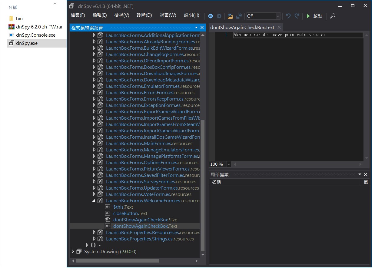Open the C# language dropdown
This screenshot has height=268, width=375.
[x=278, y=16]
